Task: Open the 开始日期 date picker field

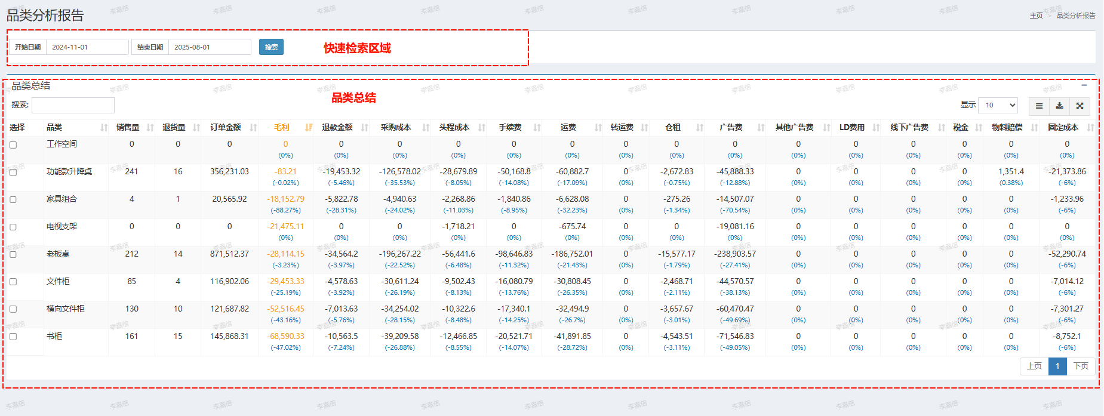Action: [x=87, y=47]
